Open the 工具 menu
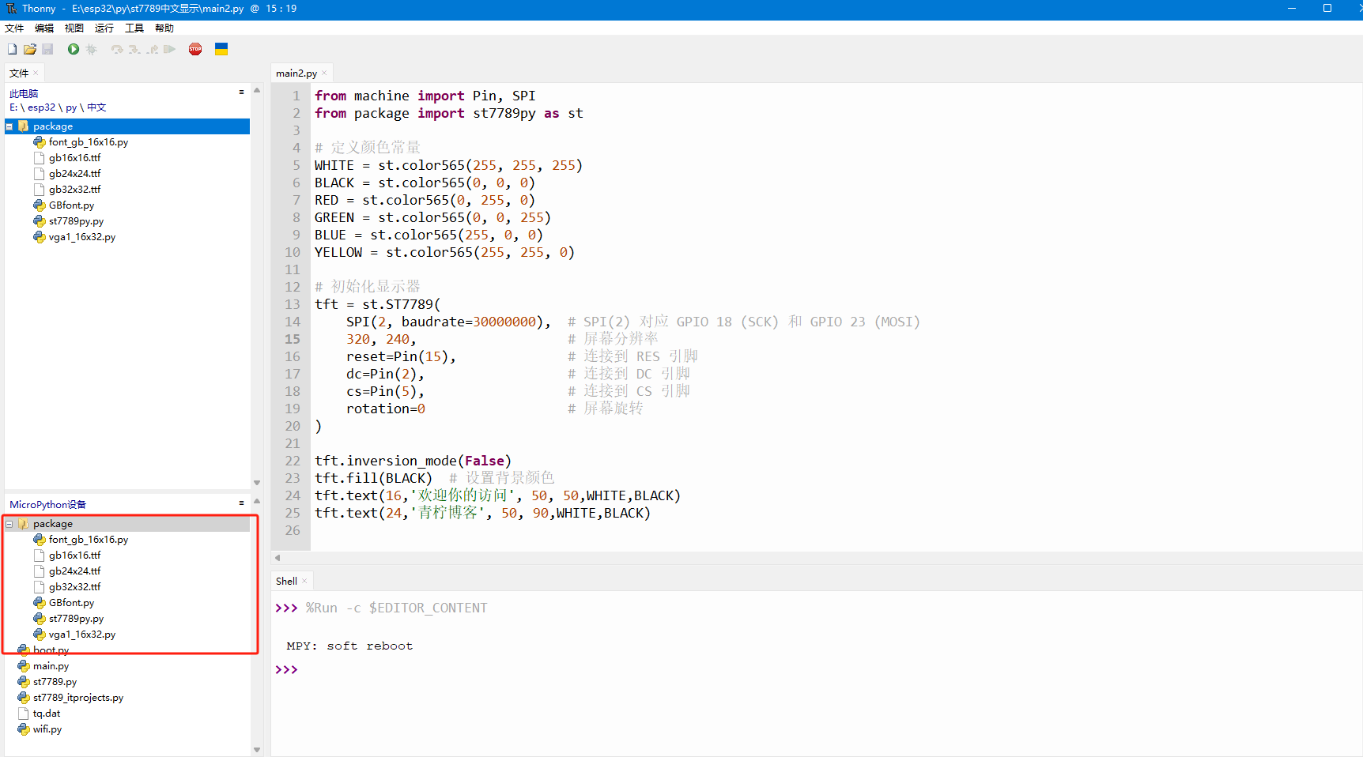This screenshot has height=757, width=1363. [x=134, y=28]
